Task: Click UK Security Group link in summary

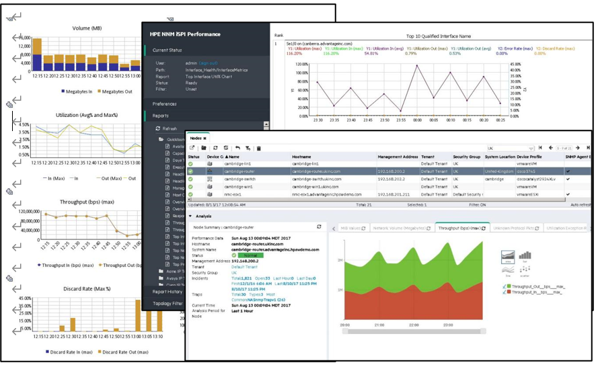Action: click(234, 273)
